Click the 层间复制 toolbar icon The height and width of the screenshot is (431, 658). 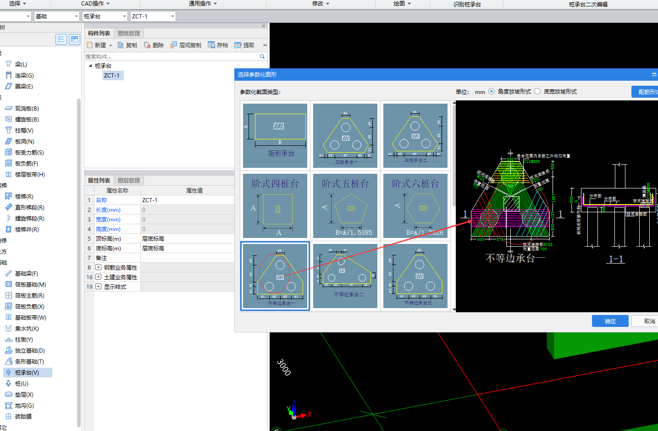(x=174, y=45)
